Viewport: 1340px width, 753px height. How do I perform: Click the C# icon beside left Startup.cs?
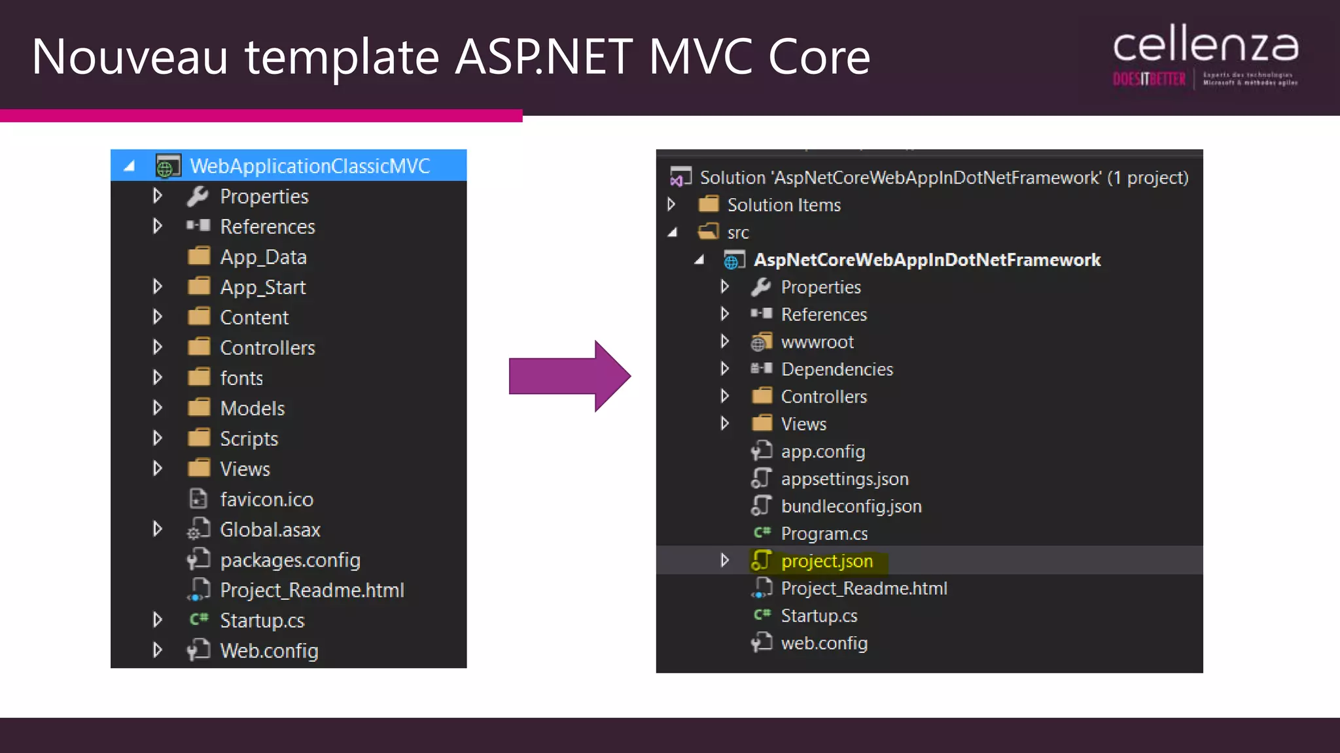(199, 619)
